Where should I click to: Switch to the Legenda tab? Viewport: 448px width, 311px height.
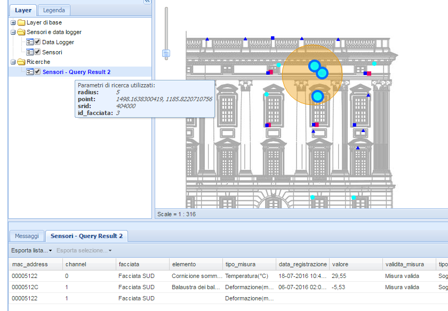pyautogui.click(x=54, y=10)
